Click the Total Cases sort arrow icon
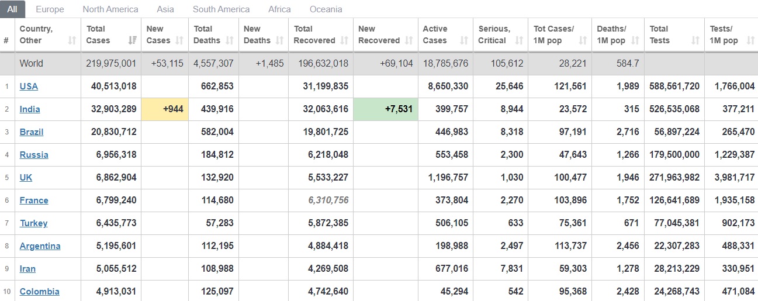Image resolution: width=758 pixels, height=301 pixels. 133,40
